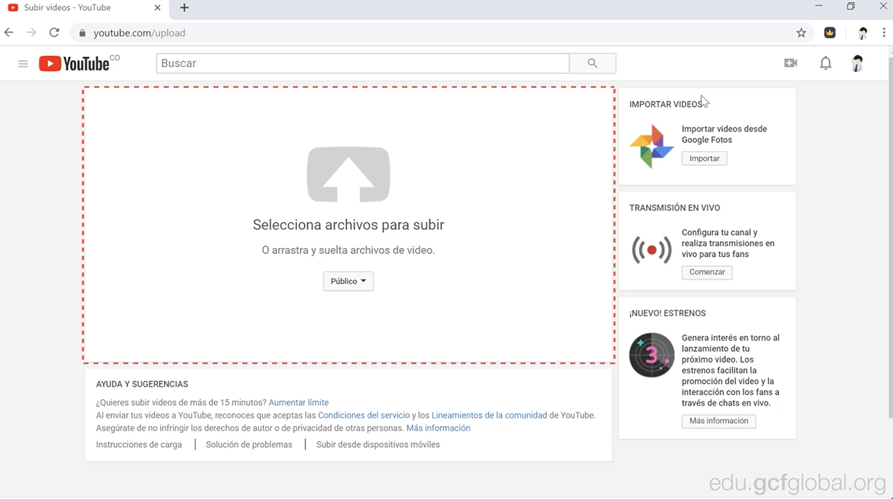Click text 'Importar videos desde Google Fotos'
The height and width of the screenshot is (499, 893).
pos(725,134)
